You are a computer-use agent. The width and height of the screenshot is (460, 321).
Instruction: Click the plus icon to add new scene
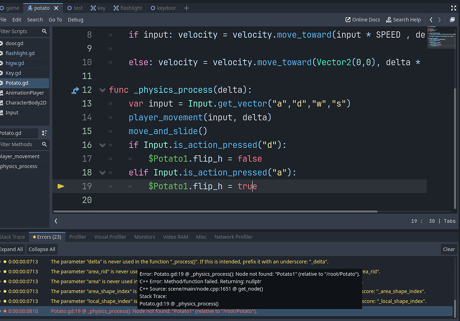click(186, 8)
